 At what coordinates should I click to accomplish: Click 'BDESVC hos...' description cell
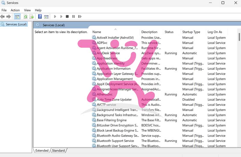[x=151, y=125]
